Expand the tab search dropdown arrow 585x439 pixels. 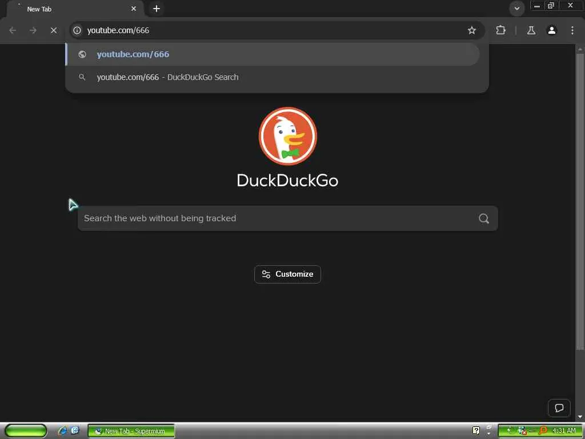[517, 9]
